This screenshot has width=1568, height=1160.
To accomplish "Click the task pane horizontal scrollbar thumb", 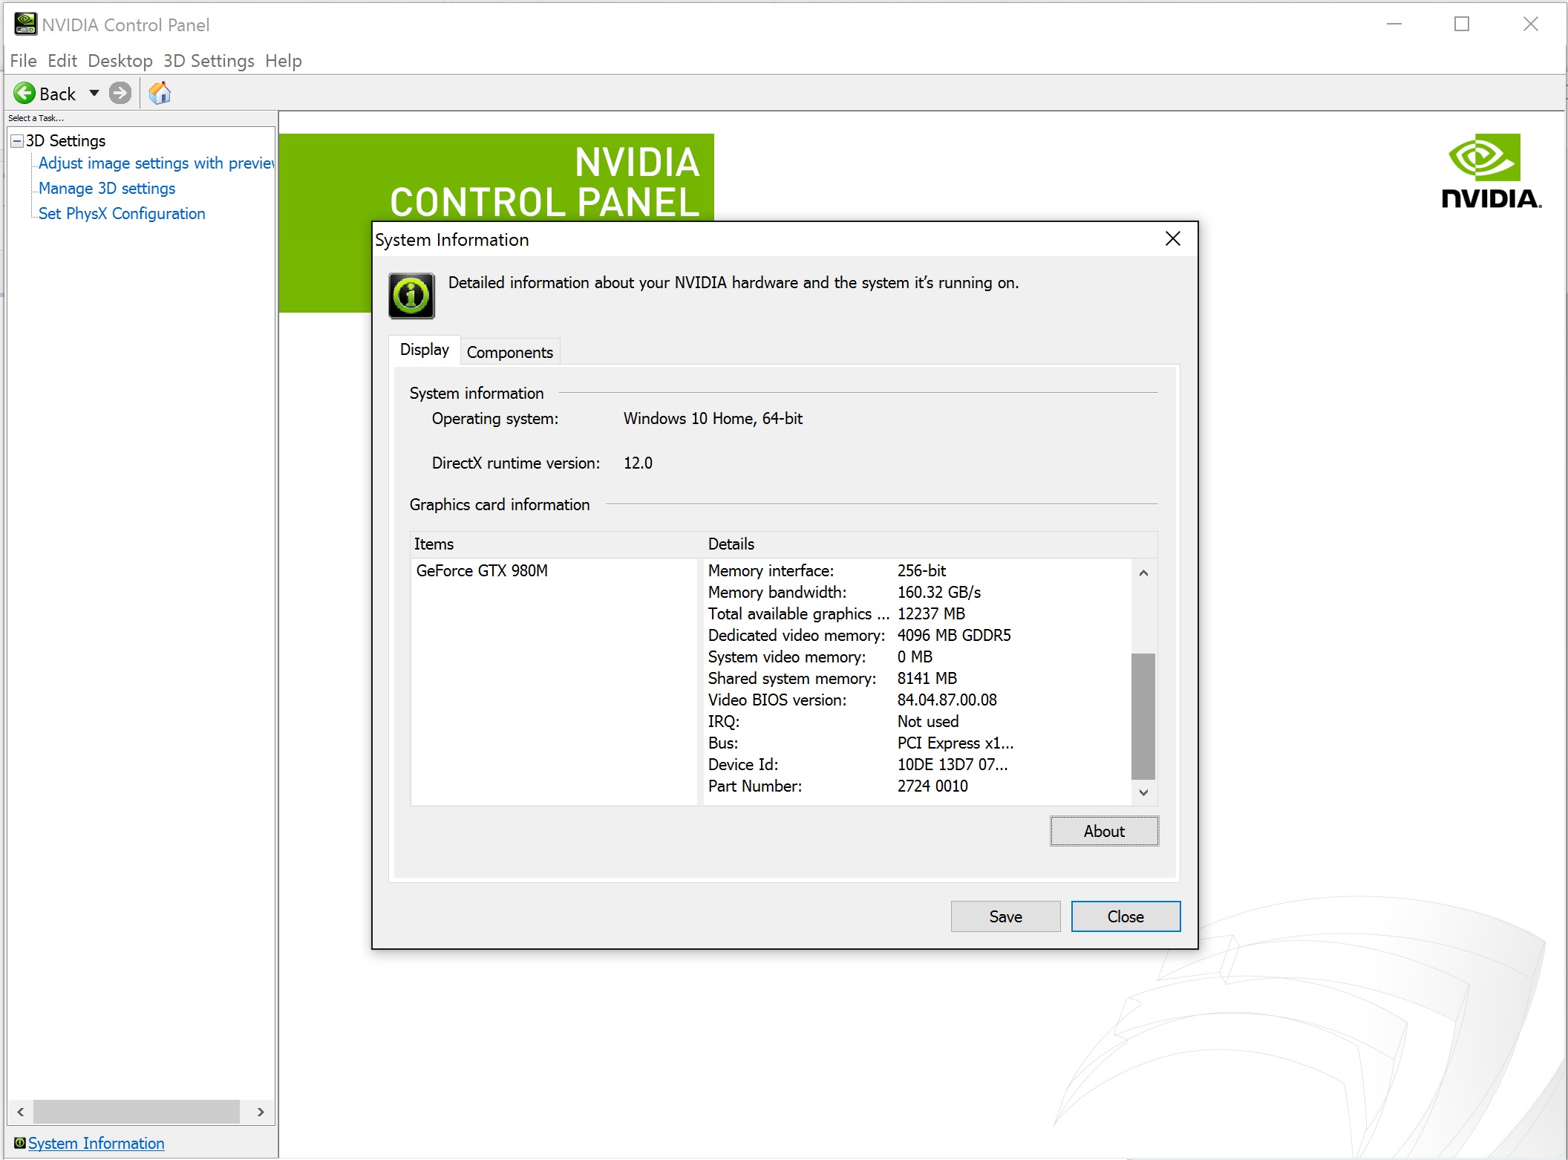I will (x=137, y=1112).
